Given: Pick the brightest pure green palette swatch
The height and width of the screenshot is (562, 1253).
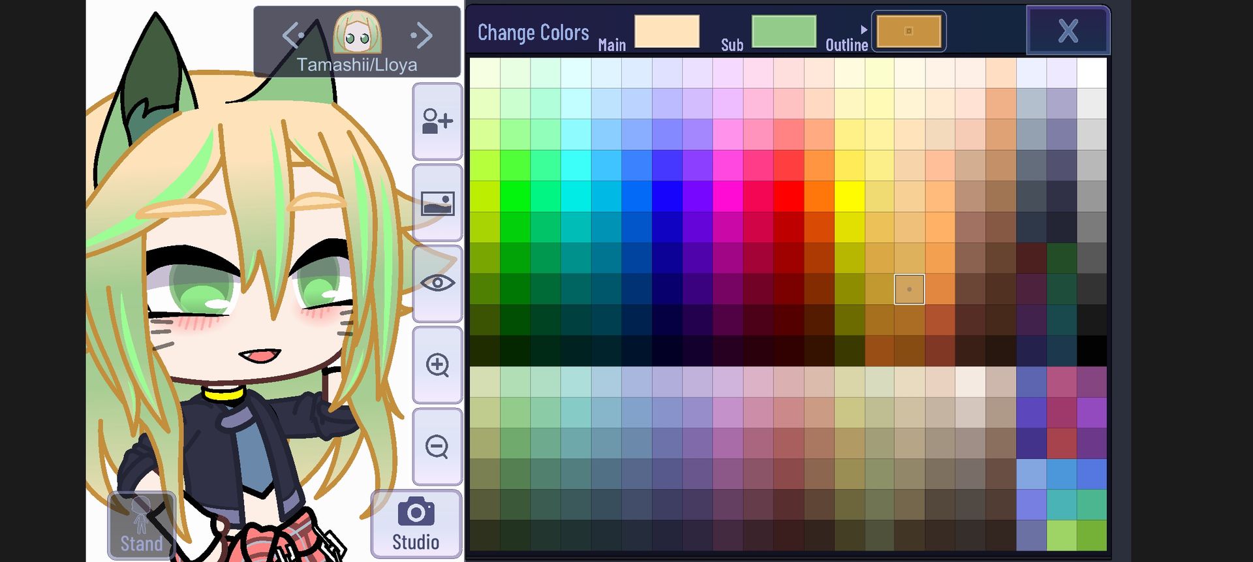Looking at the screenshot, I should click(516, 196).
